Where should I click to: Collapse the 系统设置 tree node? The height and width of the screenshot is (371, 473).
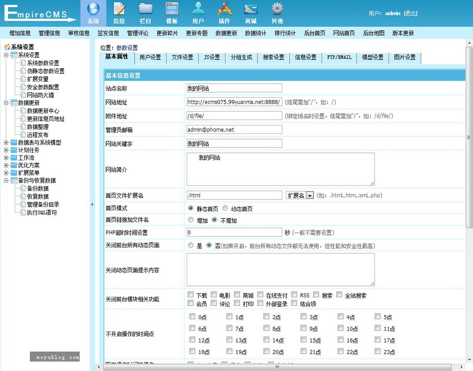click(x=6, y=55)
